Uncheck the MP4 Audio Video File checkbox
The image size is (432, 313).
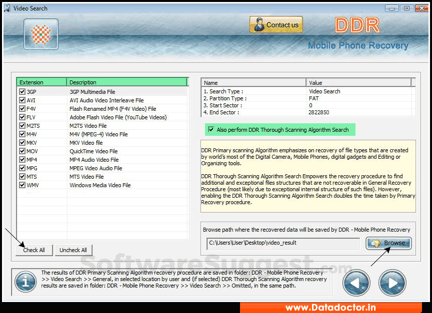pyautogui.click(x=22, y=159)
